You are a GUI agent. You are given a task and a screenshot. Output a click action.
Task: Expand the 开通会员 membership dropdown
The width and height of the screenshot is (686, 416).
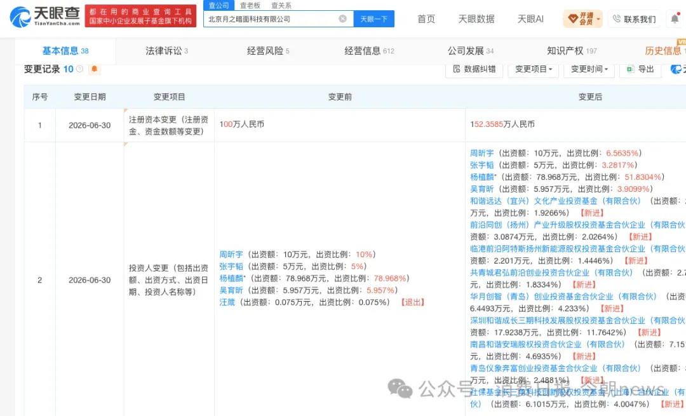click(582, 19)
